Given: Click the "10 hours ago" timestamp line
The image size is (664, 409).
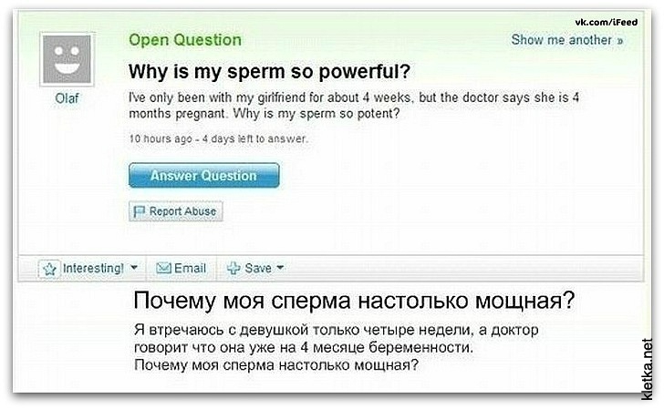Looking at the screenshot, I should [218, 139].
